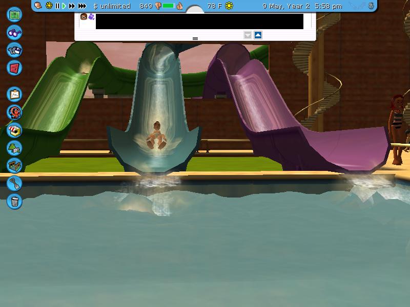Click the half-circle tab below the top bar
410x307 pixels.
click(x=195, y=9)
